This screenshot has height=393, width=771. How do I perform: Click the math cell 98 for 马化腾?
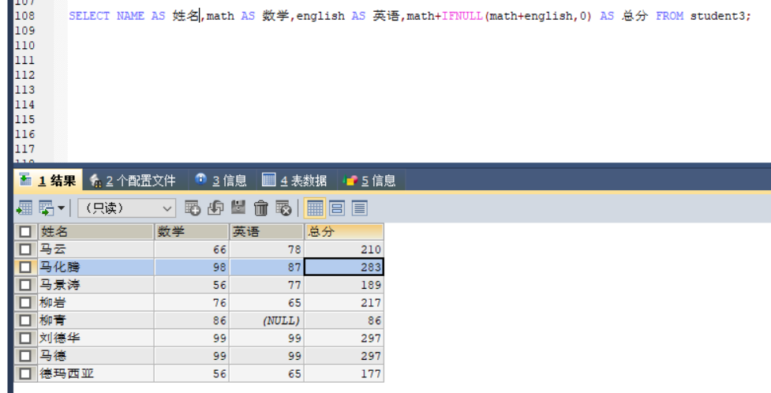click(x=193, y=267)
